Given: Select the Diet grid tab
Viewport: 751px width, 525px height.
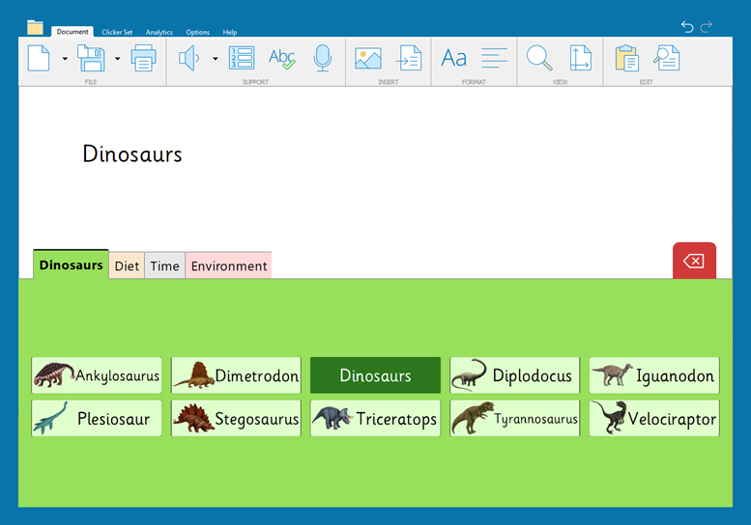Looking at the screenshot, I should (x=127, y=266).
